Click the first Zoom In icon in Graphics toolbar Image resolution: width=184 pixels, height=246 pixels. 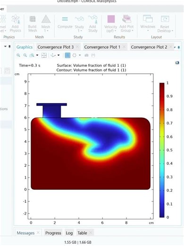tap(18, 55)
